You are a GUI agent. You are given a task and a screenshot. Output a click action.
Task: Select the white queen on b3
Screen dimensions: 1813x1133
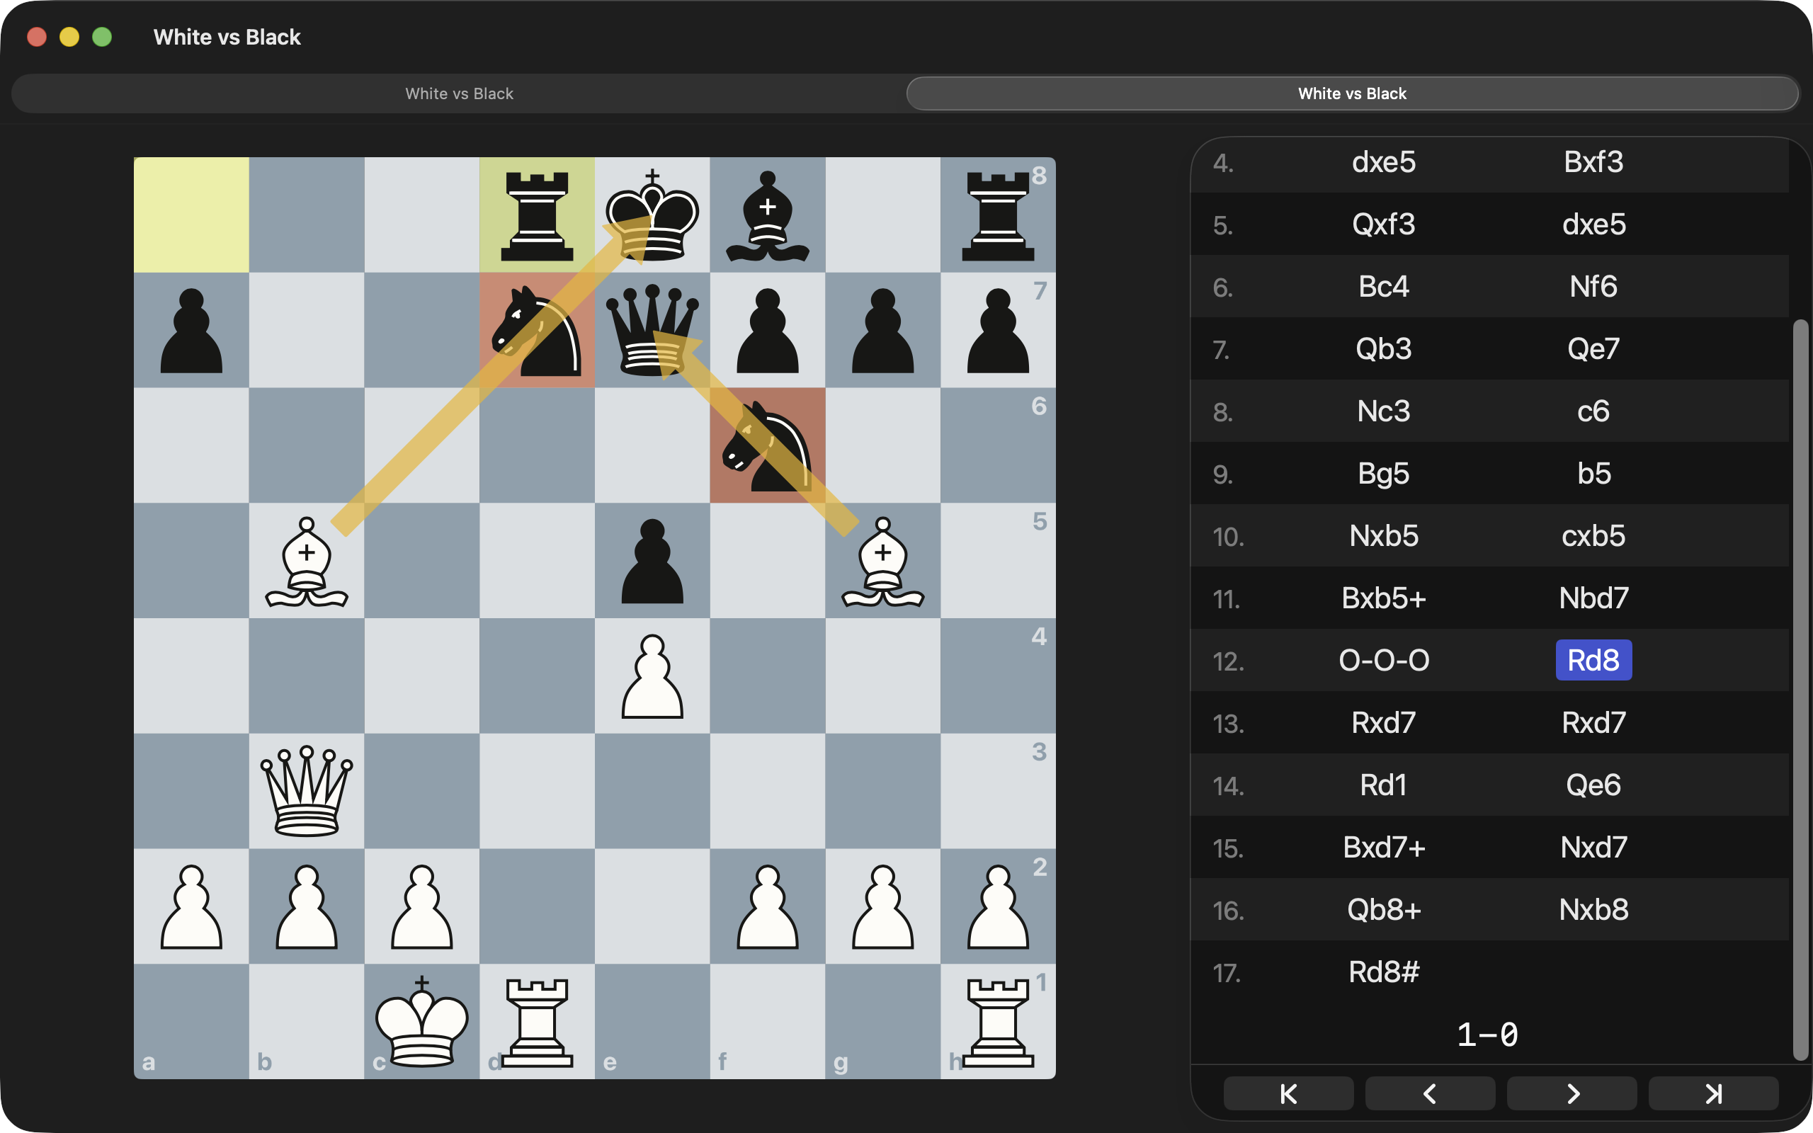(x=307, y=790)
